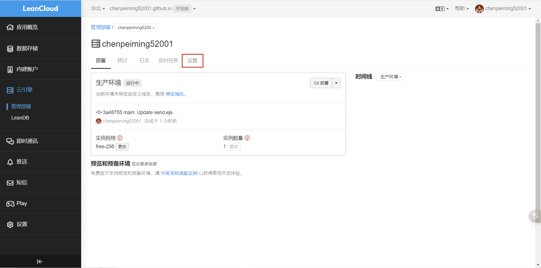Viewport: 541px width, 268px height.
Task: Click 更改 next to instance count 1
Action: click(234, 147)
